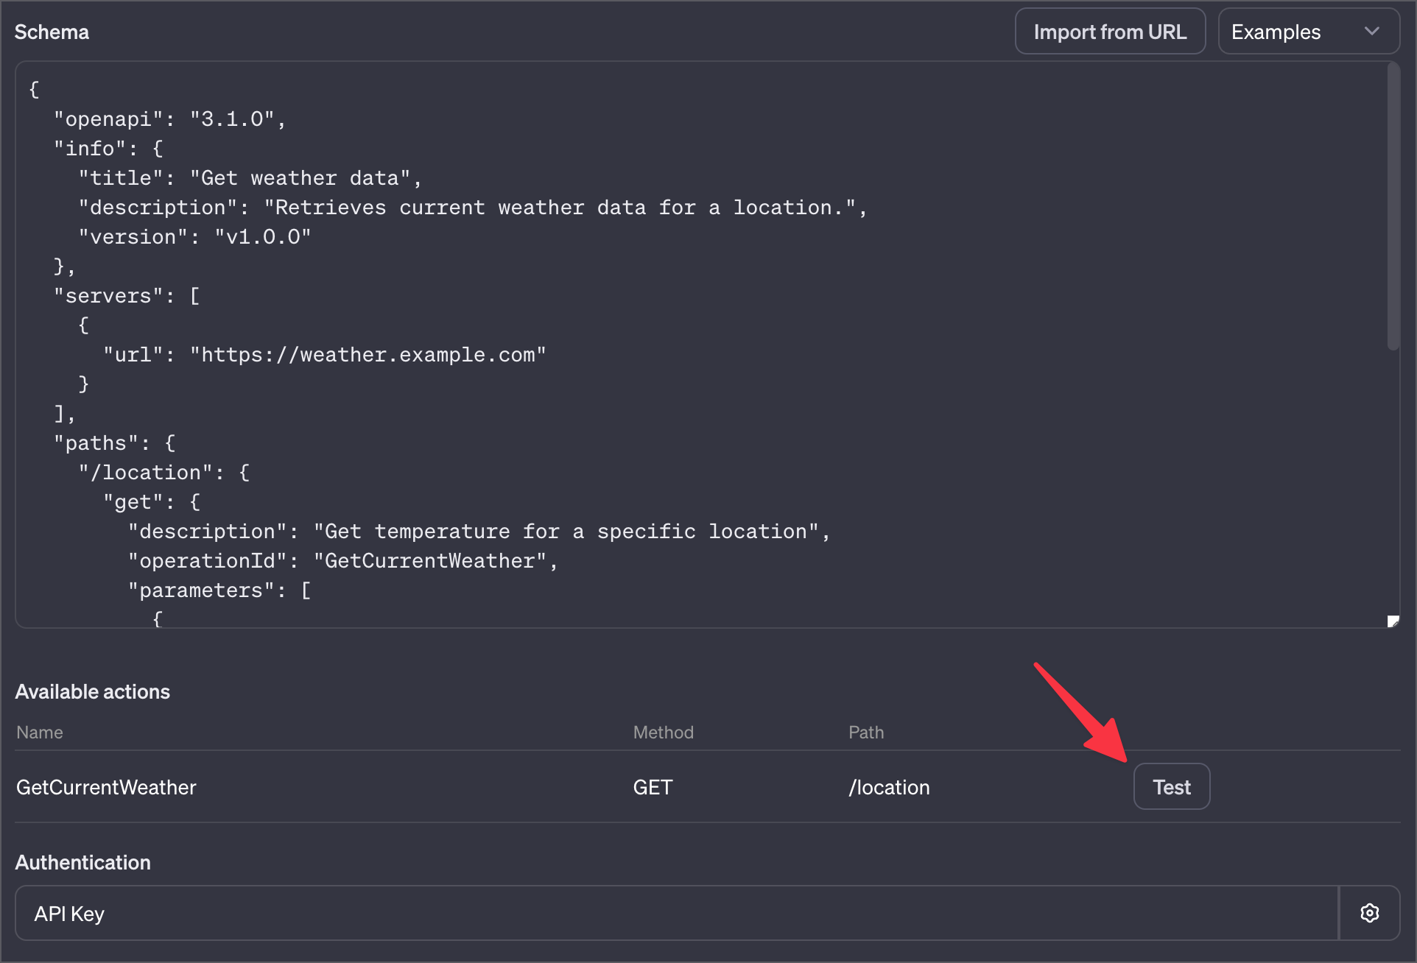
Task: Click the Schema section heading
Action: tap(52, 32)
